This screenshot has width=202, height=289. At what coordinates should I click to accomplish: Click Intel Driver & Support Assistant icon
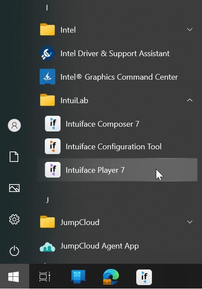point(47,53)
